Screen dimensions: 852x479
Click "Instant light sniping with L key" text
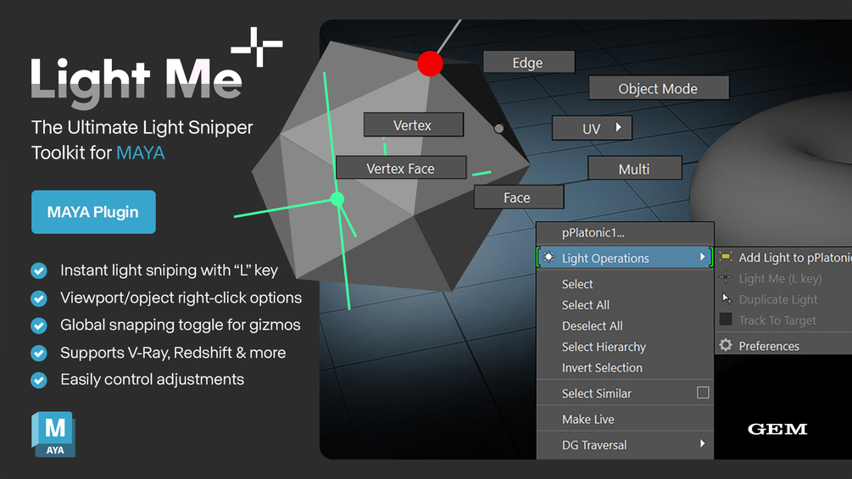[169, 270]
